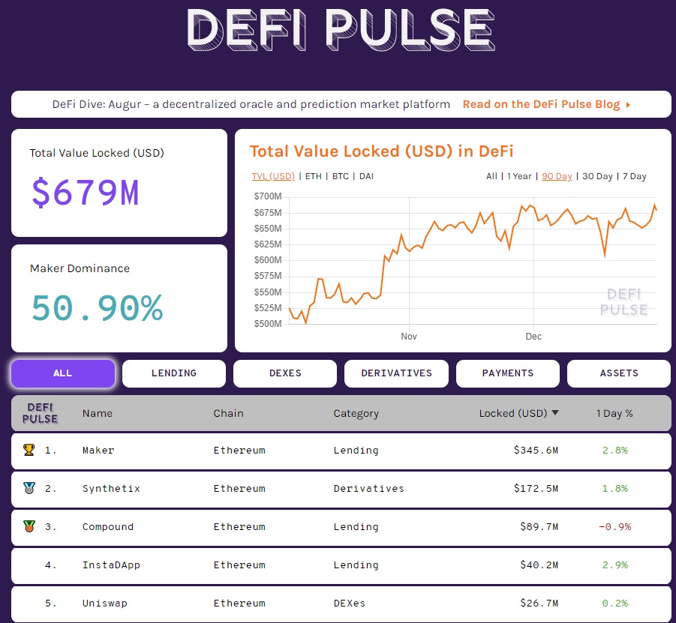This screenshot has height=623, width=676.
Task: Click Synthetix's $172.5M locked value
Action: (x=536, y=489)
